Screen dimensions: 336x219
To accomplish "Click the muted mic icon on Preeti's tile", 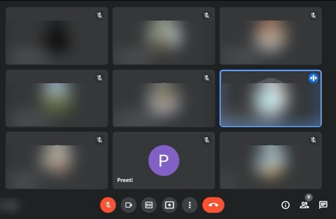I will 207,140.
